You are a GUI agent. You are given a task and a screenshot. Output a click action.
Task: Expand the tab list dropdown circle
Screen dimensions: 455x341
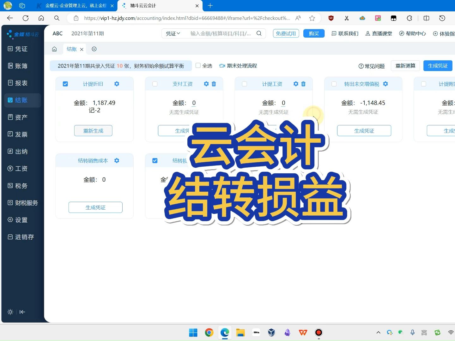(94, 49)
